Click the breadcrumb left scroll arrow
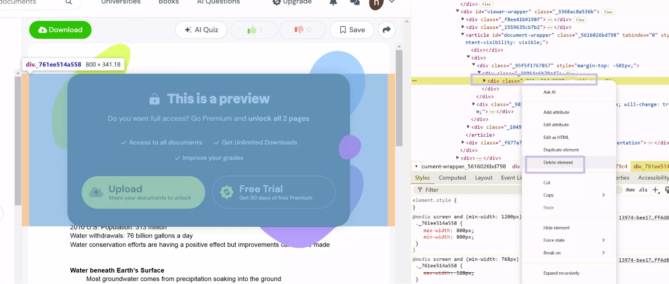 (416, 166)
